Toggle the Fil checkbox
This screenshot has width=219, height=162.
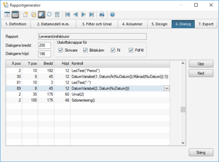point(113,50)
